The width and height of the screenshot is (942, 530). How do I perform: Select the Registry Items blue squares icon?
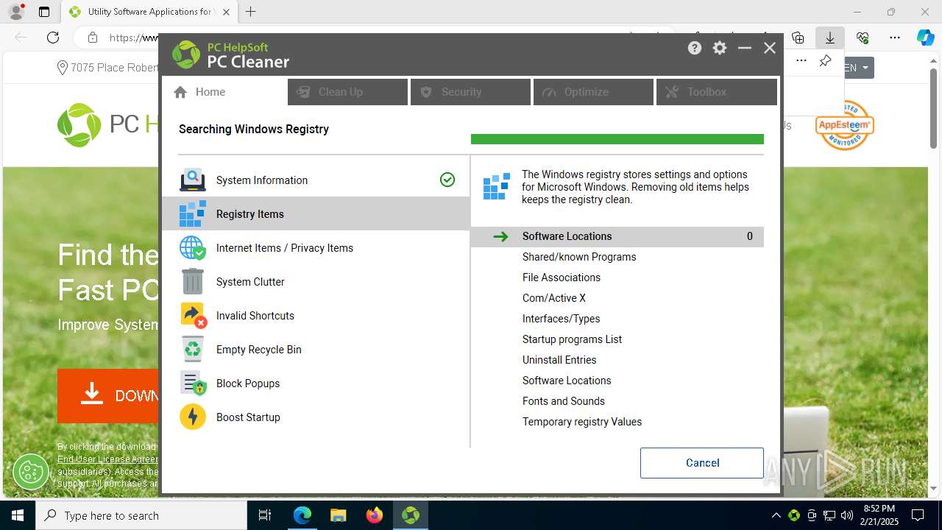[x=193, y=214]
